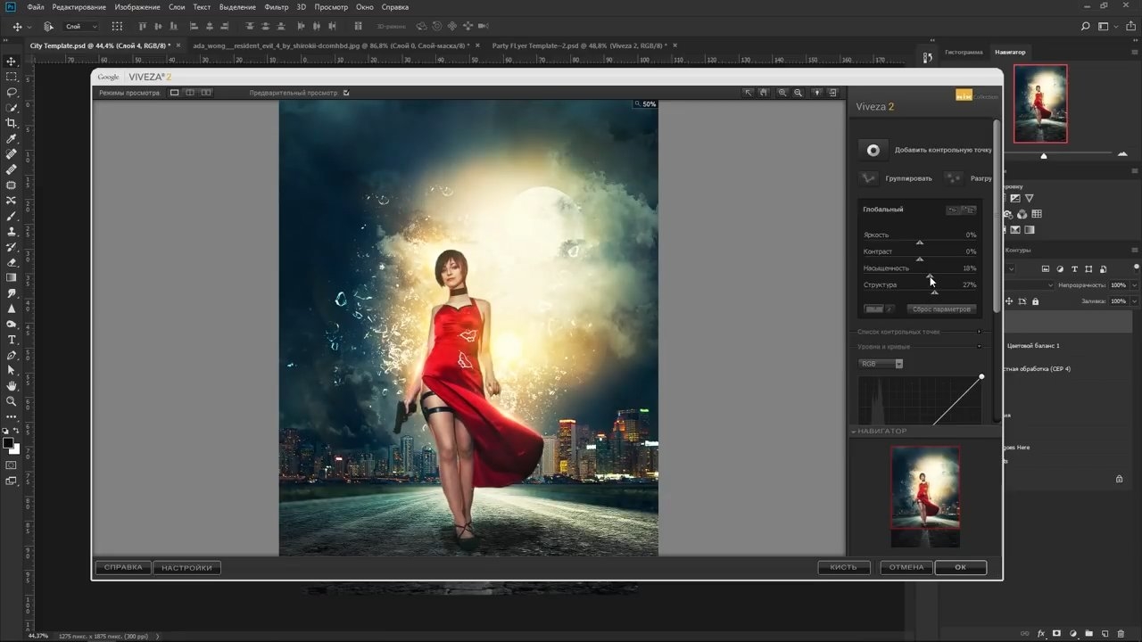Click the Viveza navigator preview thumbnail
The image size is (1142, 642).
(x=925, y=497)
